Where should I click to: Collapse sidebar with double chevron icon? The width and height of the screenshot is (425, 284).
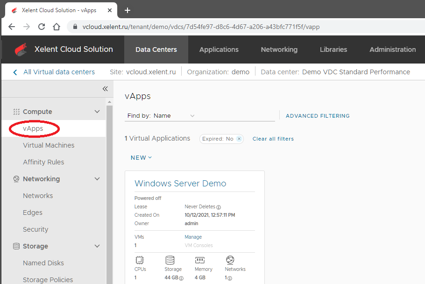(x=105, y=89)
